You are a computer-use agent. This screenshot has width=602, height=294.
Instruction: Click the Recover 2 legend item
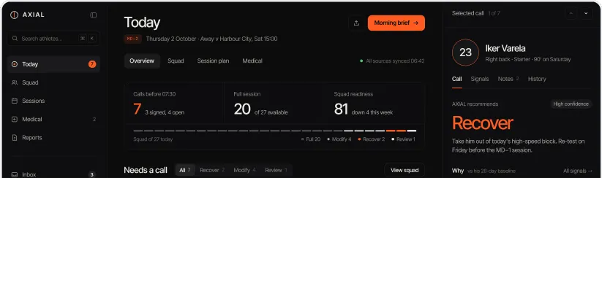tap(372, 139)
